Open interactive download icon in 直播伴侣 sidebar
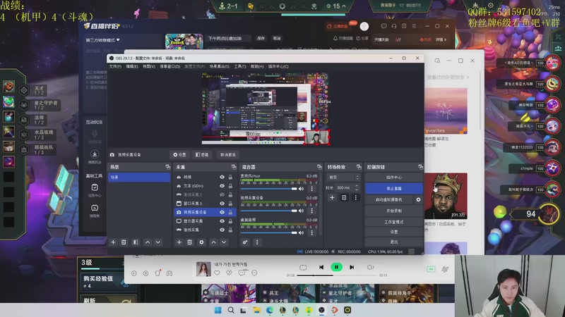 (x=95, y=154)
